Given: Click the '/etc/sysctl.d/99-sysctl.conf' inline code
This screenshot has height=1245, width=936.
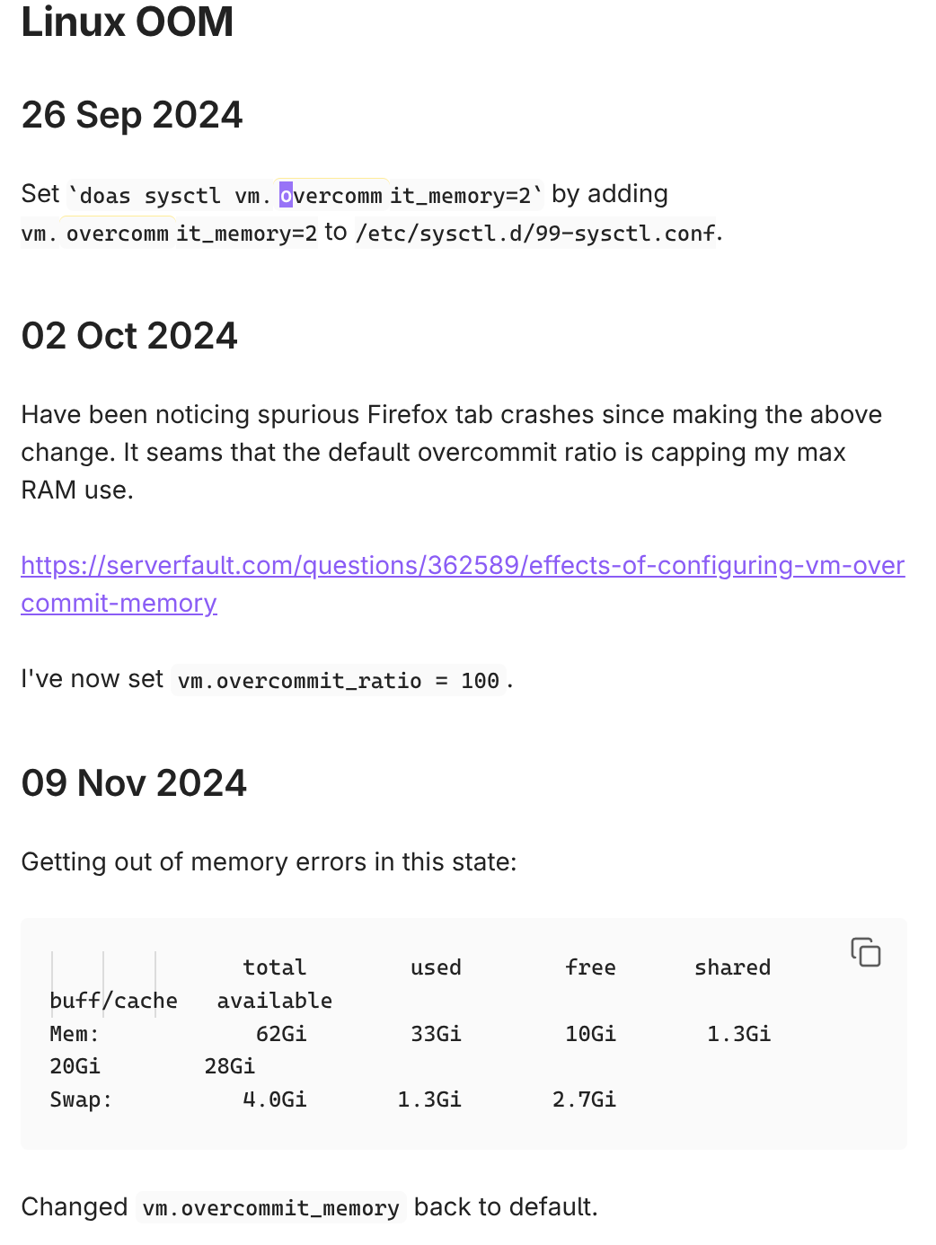Looking at the screenshot, I should click(x=537, y=234).
